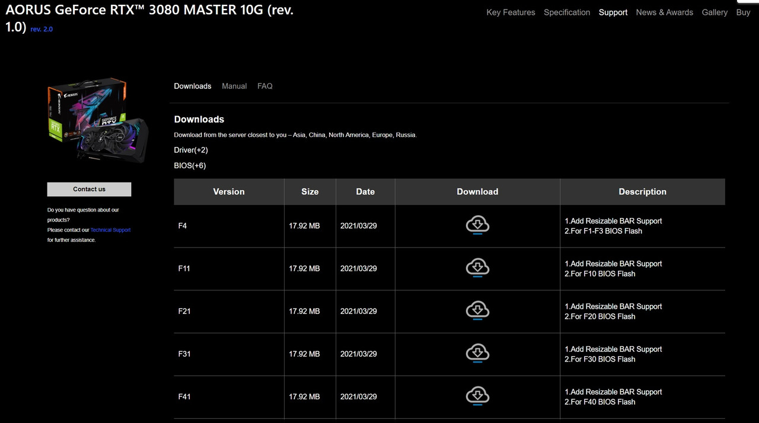The width and height of the screenshot is (759, 423).
Task: Select the F21 version cell
Action: tap(229, 311)
